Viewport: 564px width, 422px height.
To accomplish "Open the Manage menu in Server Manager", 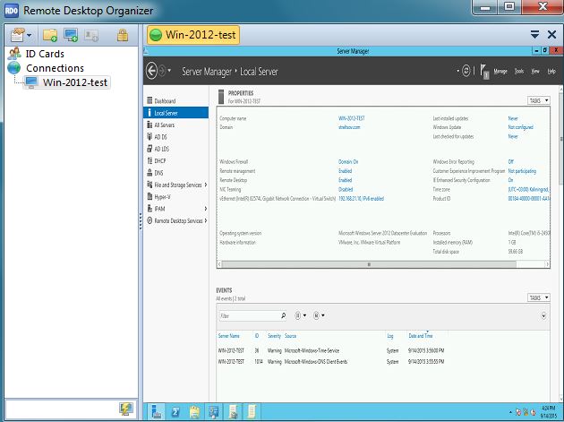I will click(501, 71).
